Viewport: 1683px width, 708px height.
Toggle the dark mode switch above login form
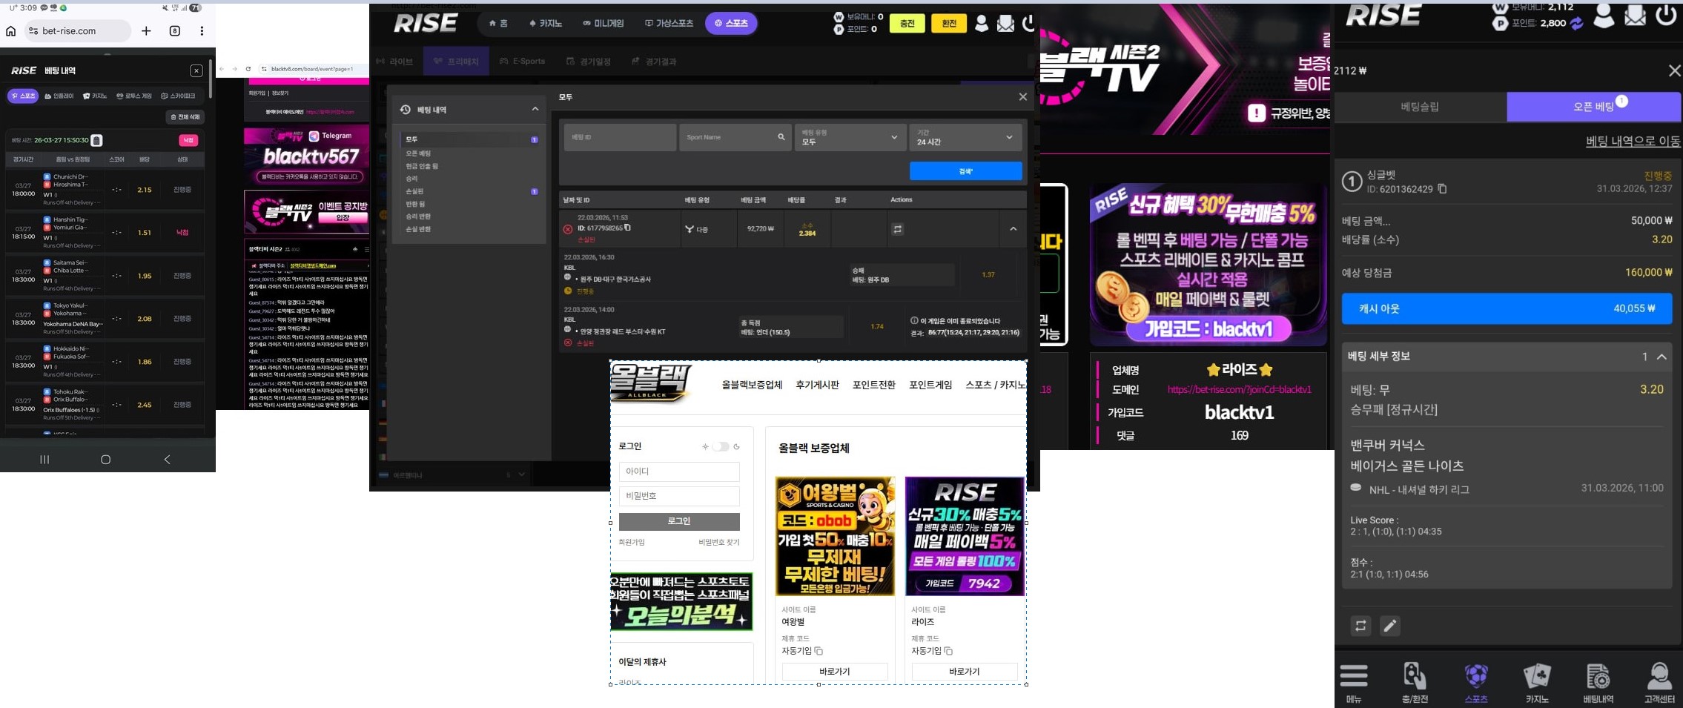(x=720, y=446)
